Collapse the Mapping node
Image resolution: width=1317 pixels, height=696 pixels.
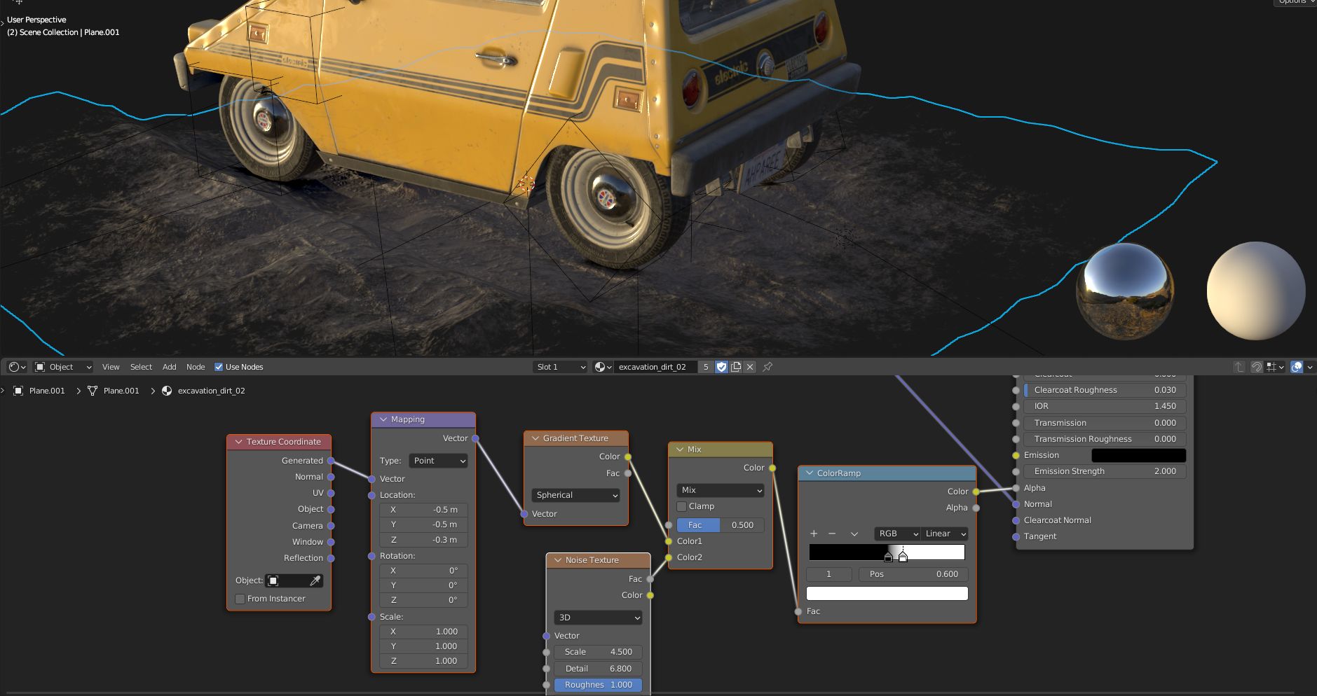(383, 419)
